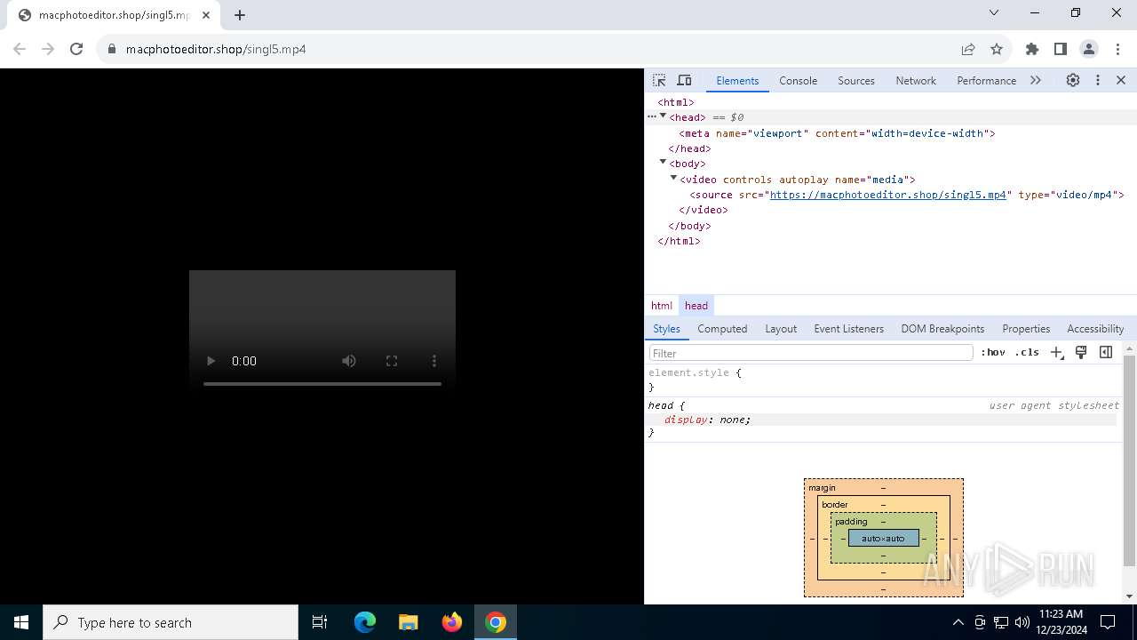Toggle the computed styles sidebar icon
Screen dimensions: 1137x640
pos(1106,353)
